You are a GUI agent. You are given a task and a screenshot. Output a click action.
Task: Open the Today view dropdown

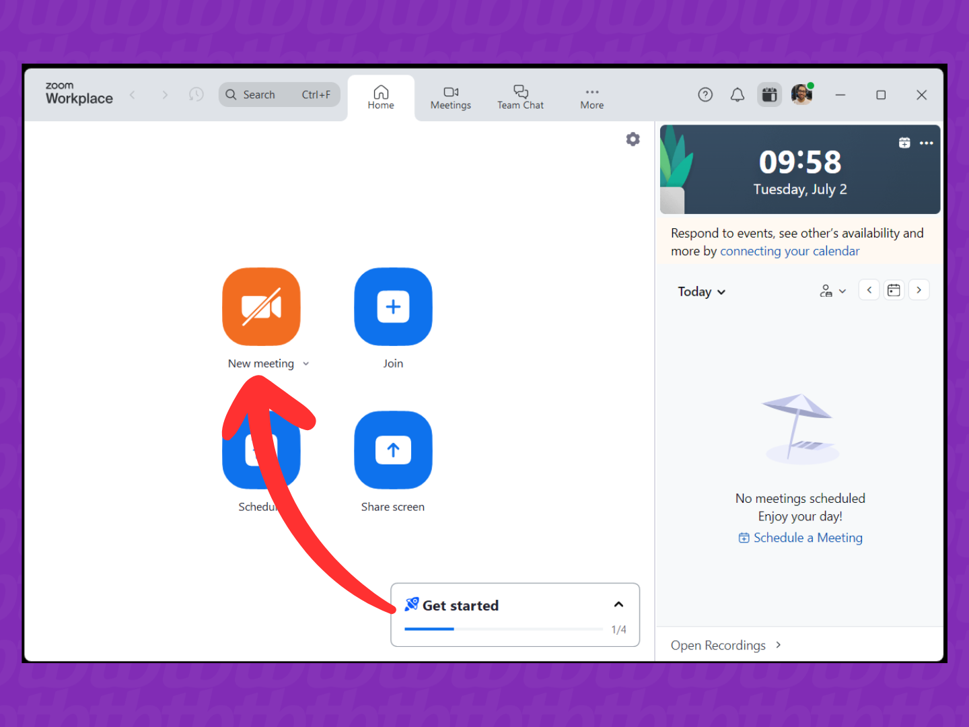coord(701,291)
